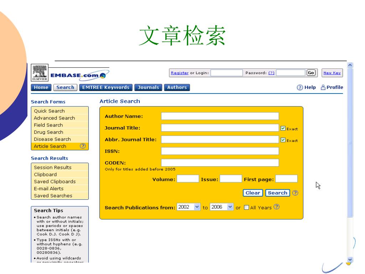
Task: Open the Journals tab
Action: click(x=148, y=87)
